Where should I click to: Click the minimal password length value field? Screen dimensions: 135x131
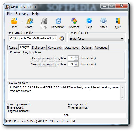71,58
